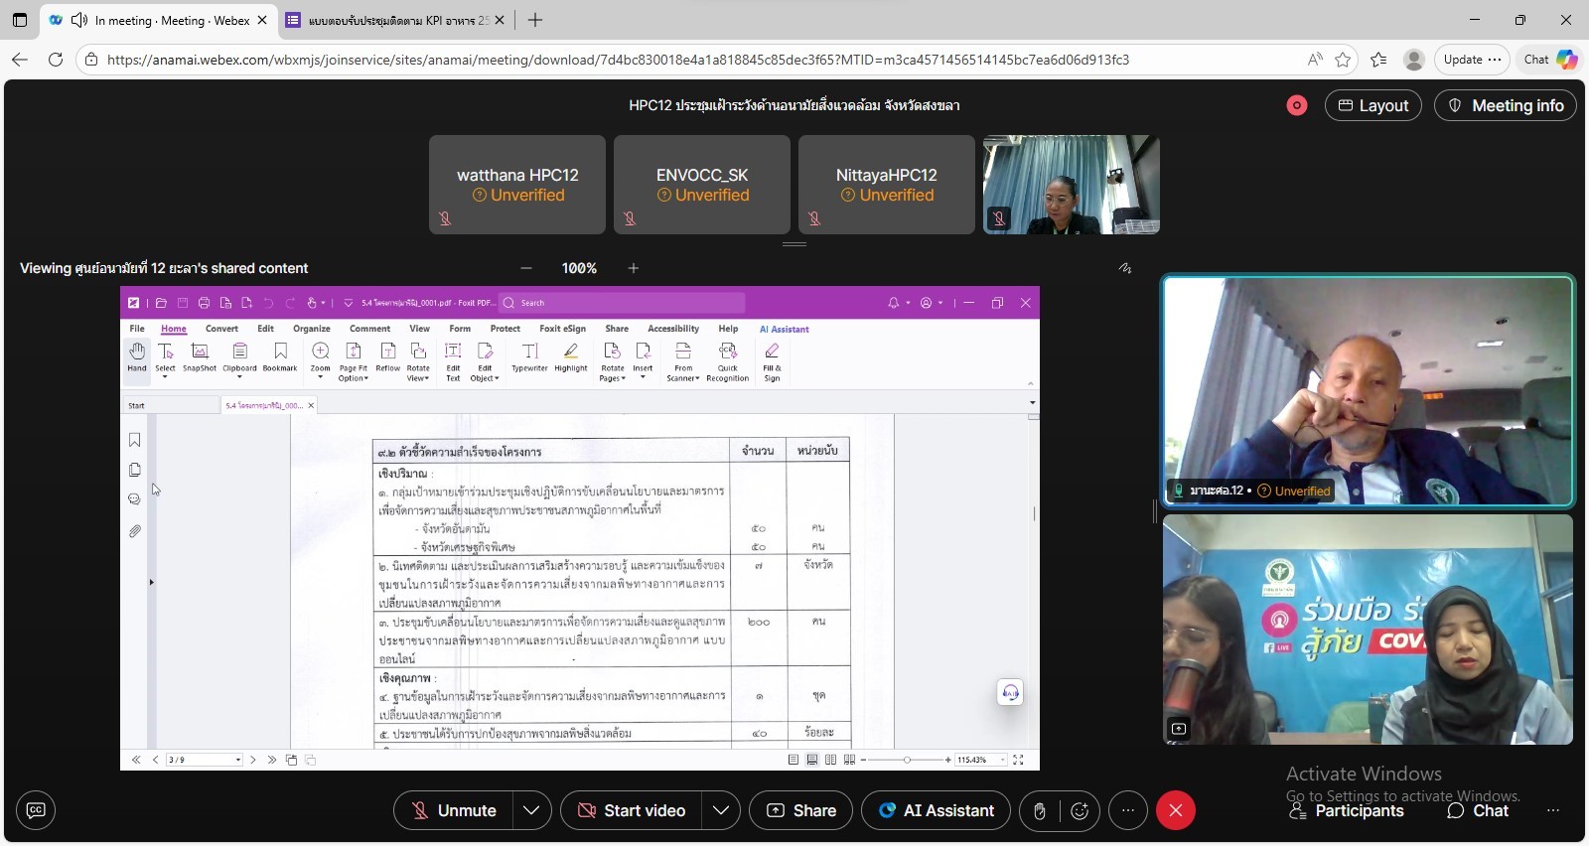Screen dimensions: 1589x846
Task: Refresh the browser page
Action: (56, 60)
